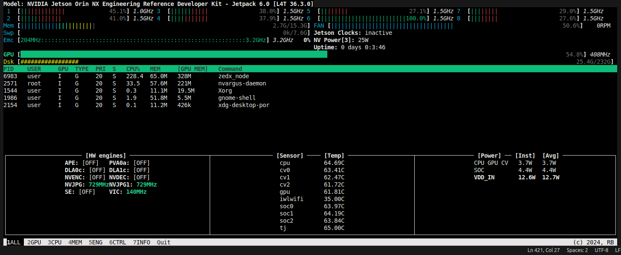The image size is (621, 255).
Task: Click the 0RPM fan speed value
Action: click(604, 25)
